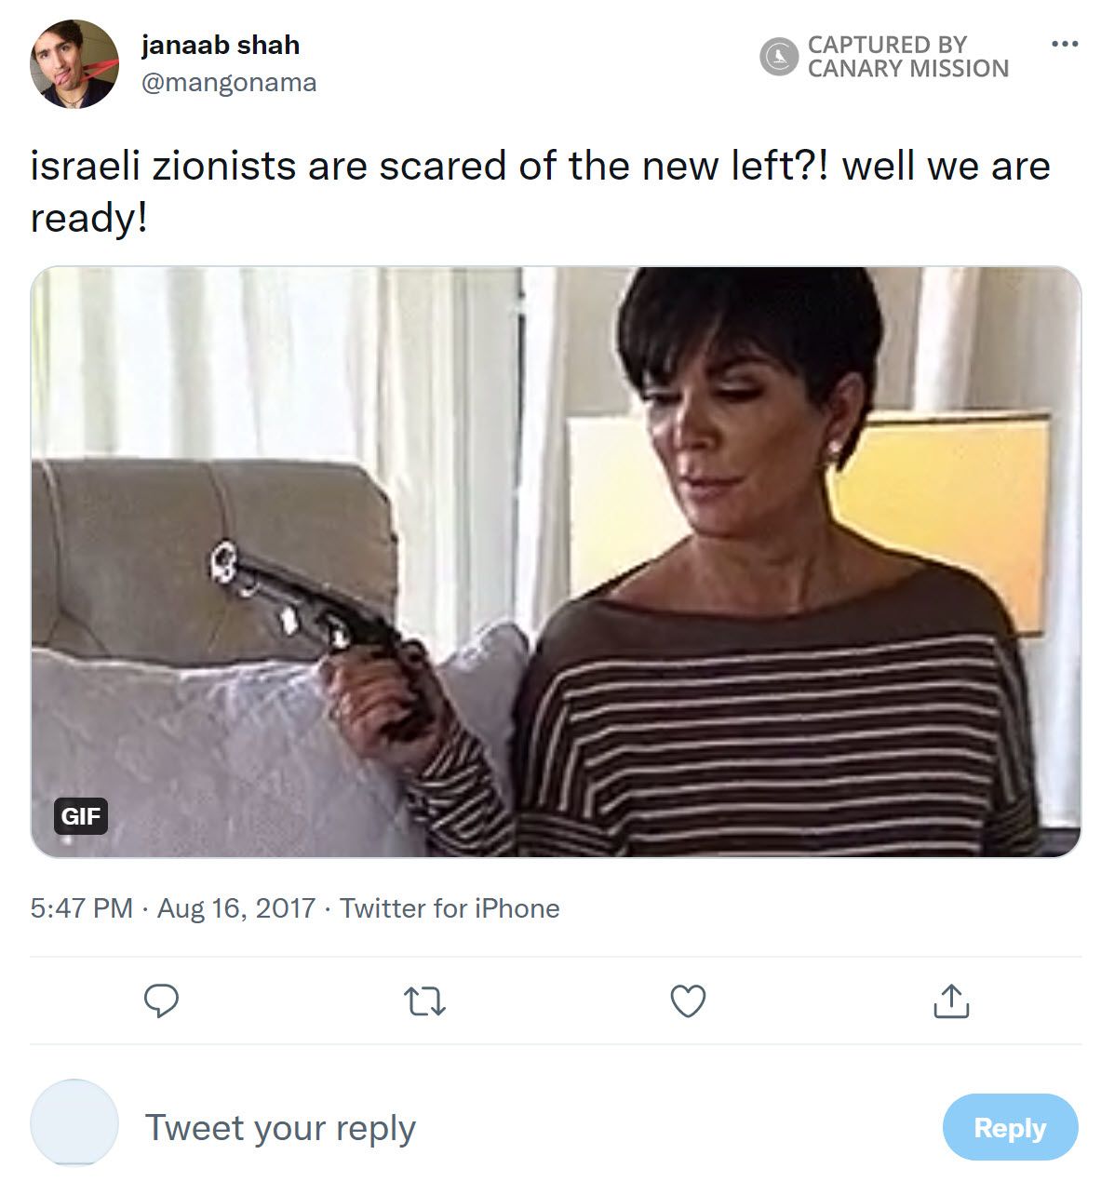Click the display name janaab shah
Screen dimensions: 1101x1195
[x=221, y=45]
